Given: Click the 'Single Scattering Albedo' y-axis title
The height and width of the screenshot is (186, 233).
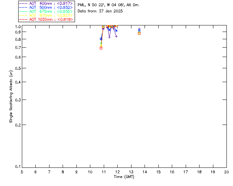Looking at the screenshot, I should [11, 97].
